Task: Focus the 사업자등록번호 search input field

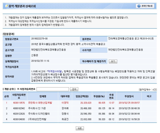Action: coord(53,89)
